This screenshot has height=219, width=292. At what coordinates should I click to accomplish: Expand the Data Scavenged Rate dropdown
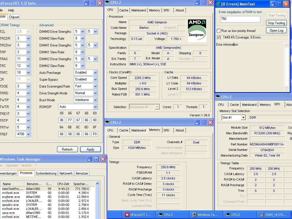pos(95,86)
